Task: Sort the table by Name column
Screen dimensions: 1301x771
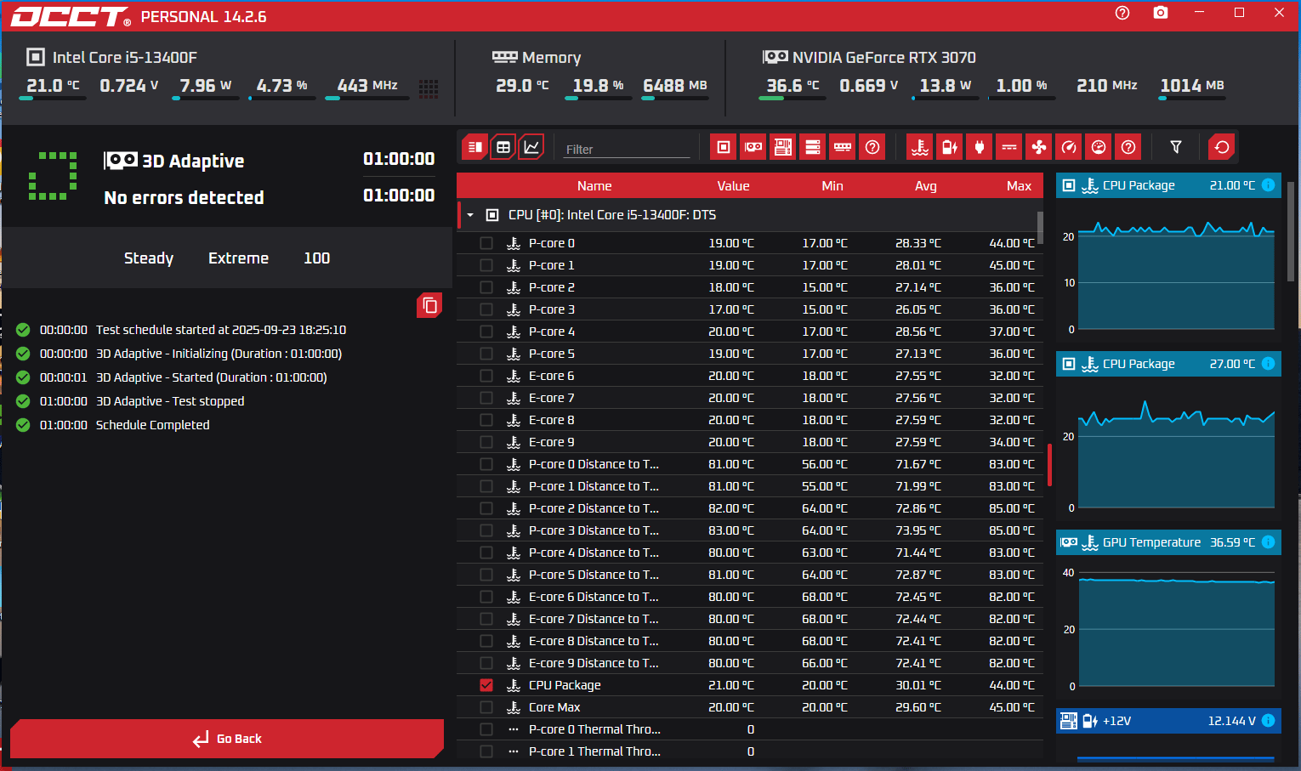Action: [x=594, y=186]
